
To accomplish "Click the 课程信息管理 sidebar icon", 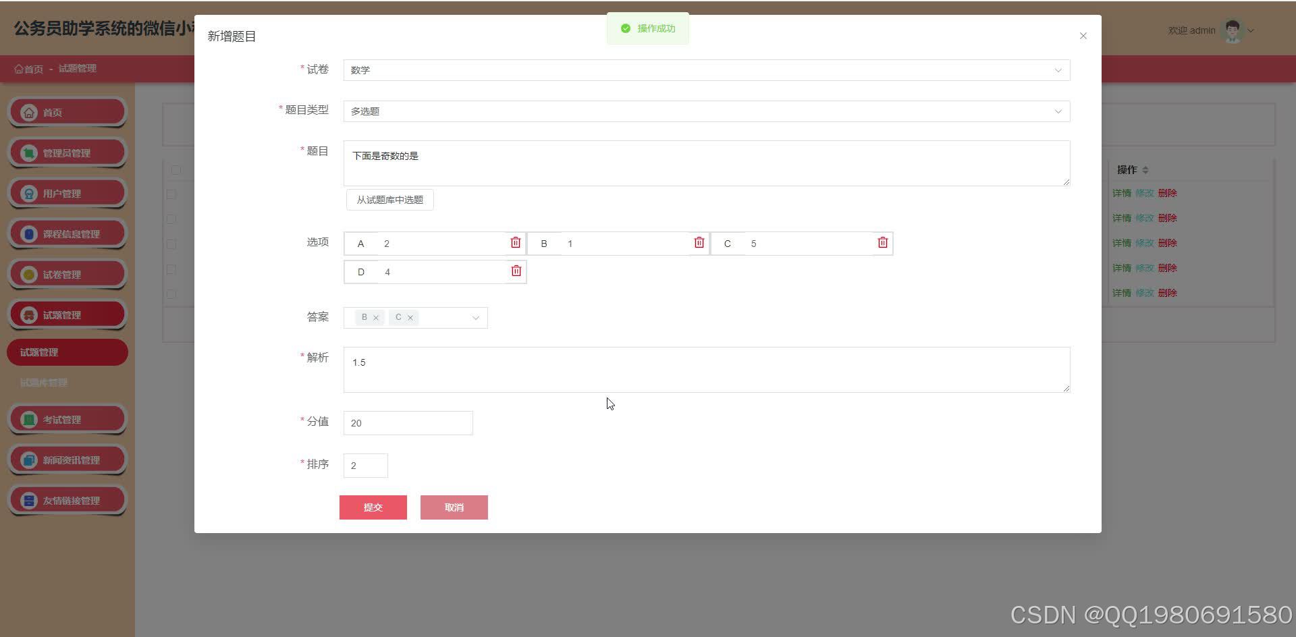I will [28, 233].
